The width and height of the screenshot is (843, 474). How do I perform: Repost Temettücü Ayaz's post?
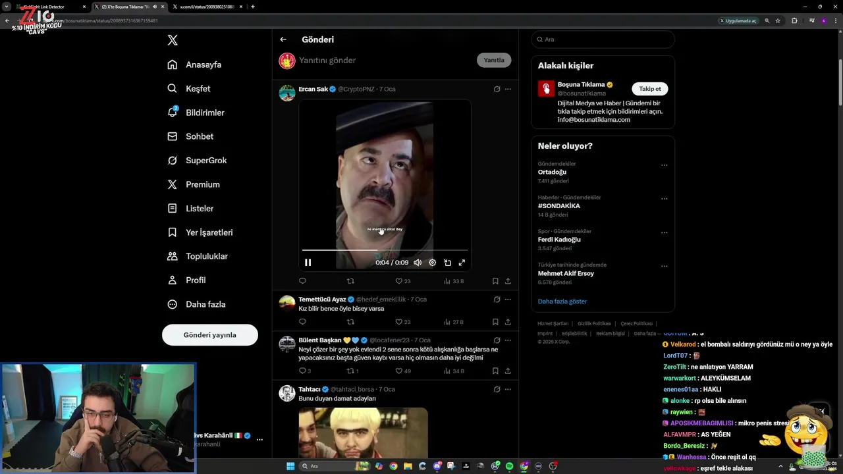[350, 322]
